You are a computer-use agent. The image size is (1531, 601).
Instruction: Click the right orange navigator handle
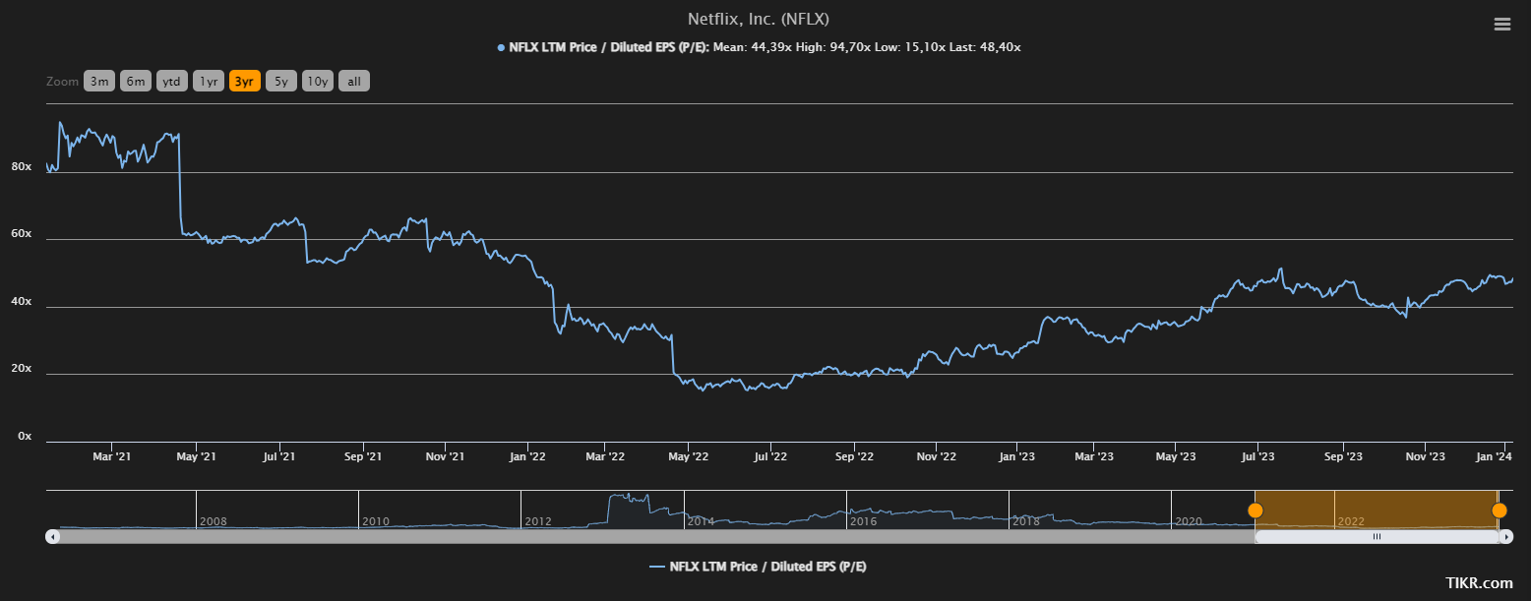pyautogui.click(x=1499, y=510)
